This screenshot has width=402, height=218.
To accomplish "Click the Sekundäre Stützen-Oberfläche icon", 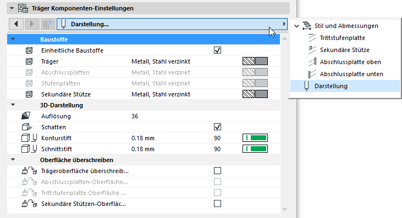I will coord(29,203).
